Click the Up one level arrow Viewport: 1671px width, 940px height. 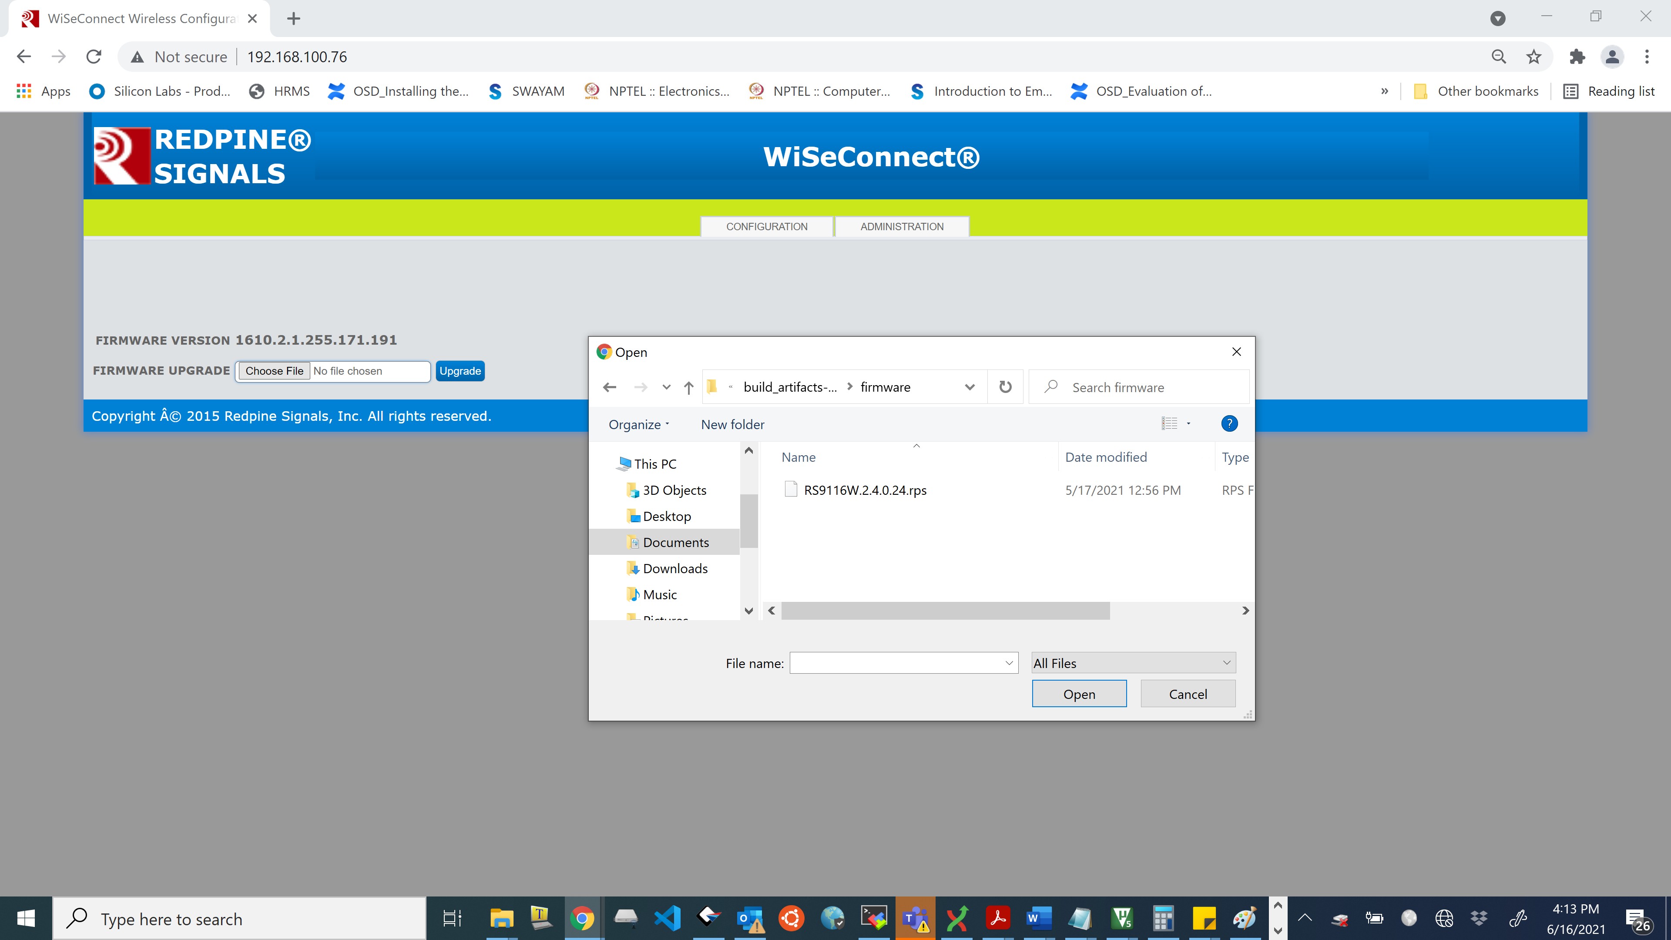point(688,387)
